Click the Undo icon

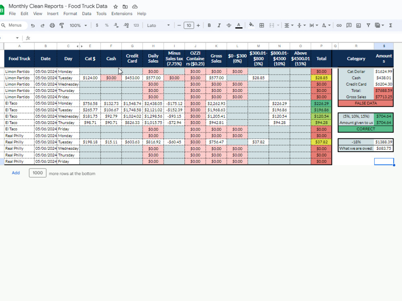coord(33,25)
